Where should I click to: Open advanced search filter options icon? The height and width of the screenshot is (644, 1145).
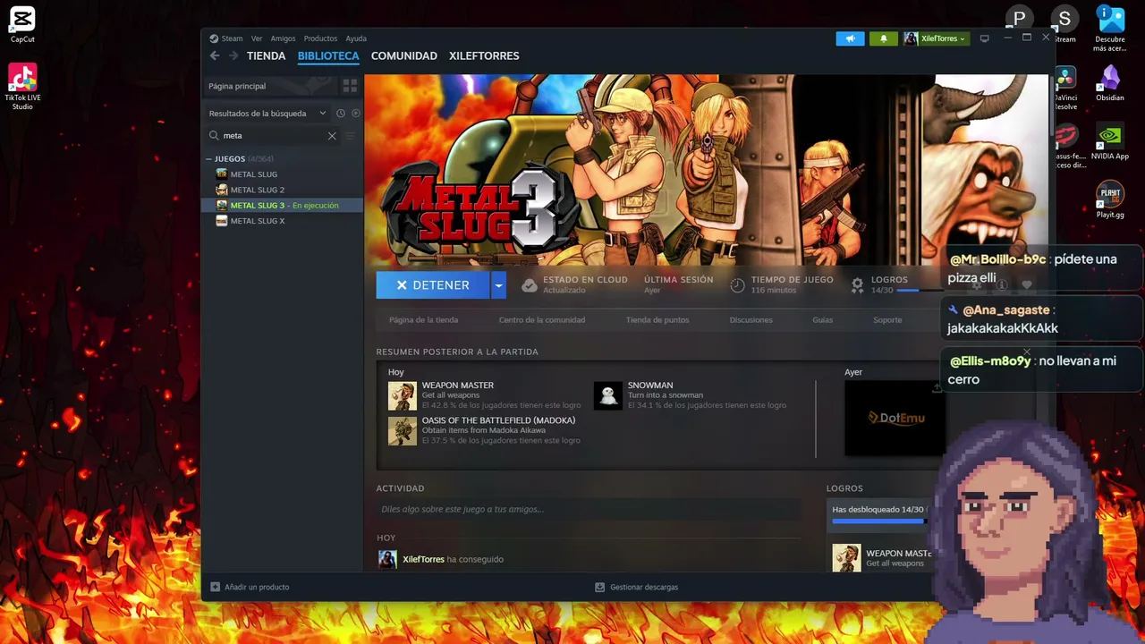point(351,136)
